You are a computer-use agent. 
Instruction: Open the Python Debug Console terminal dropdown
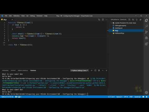click(x=79, y=71)
